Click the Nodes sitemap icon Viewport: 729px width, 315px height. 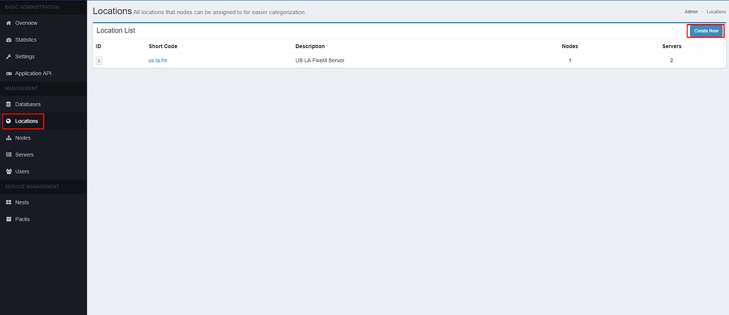8,137
